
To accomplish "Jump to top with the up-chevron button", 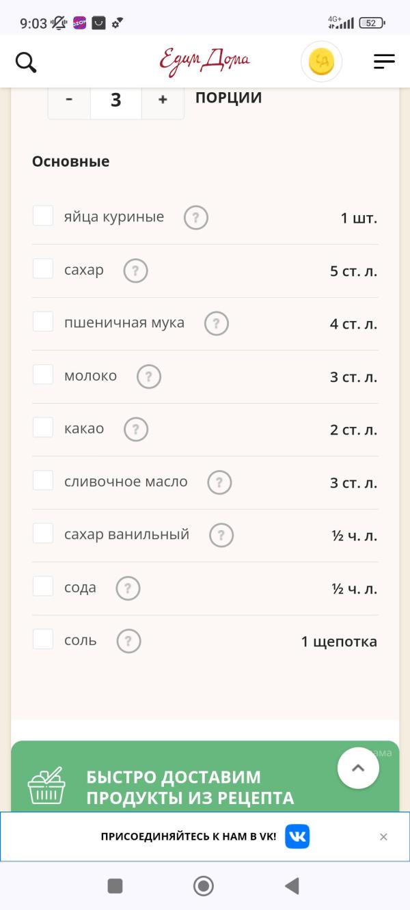I will [358, 768].
